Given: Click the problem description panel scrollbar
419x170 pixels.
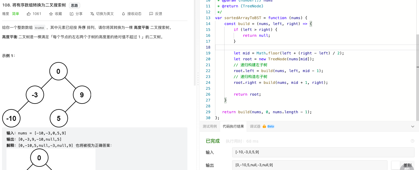Looking at the screenshot, I should pos(194,43).
